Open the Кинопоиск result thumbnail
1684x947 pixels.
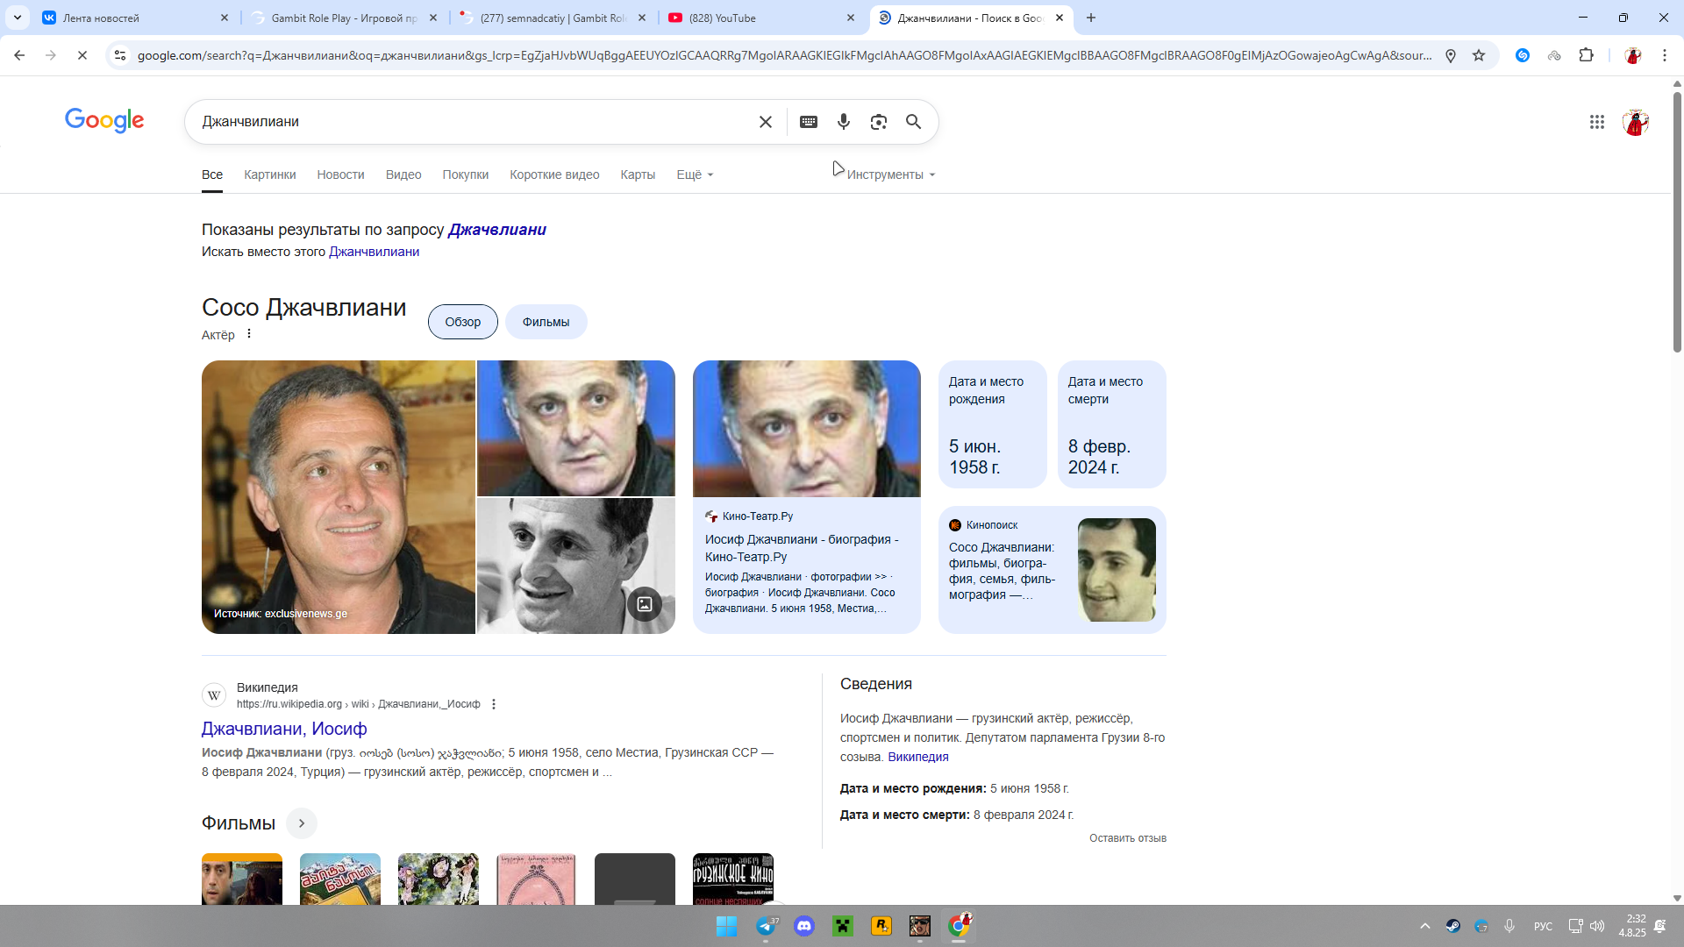point(1116,570)
